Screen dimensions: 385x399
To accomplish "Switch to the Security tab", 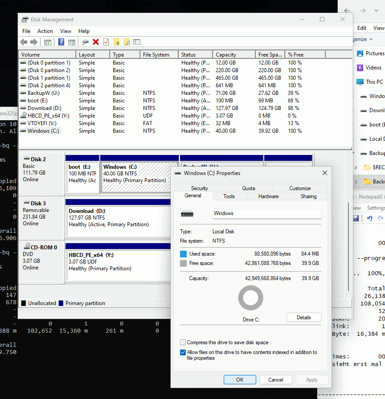I will tap(199, 188).
